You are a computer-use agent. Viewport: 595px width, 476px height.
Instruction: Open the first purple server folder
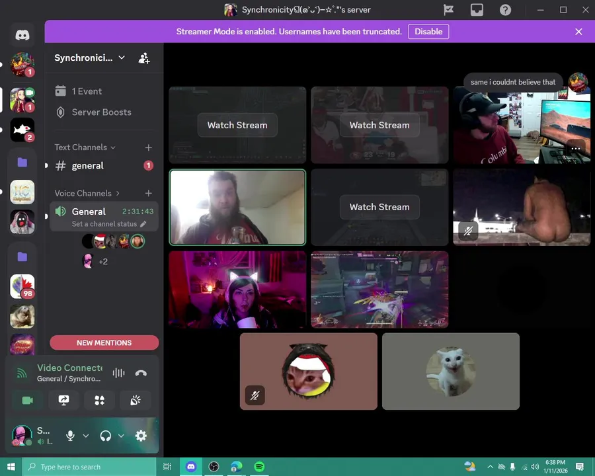(x=22, y=163)
